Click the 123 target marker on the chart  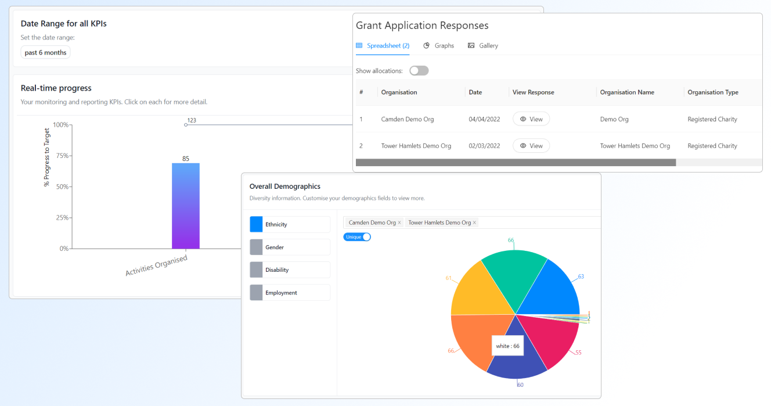pyautogui.click(x=186, y=124)
